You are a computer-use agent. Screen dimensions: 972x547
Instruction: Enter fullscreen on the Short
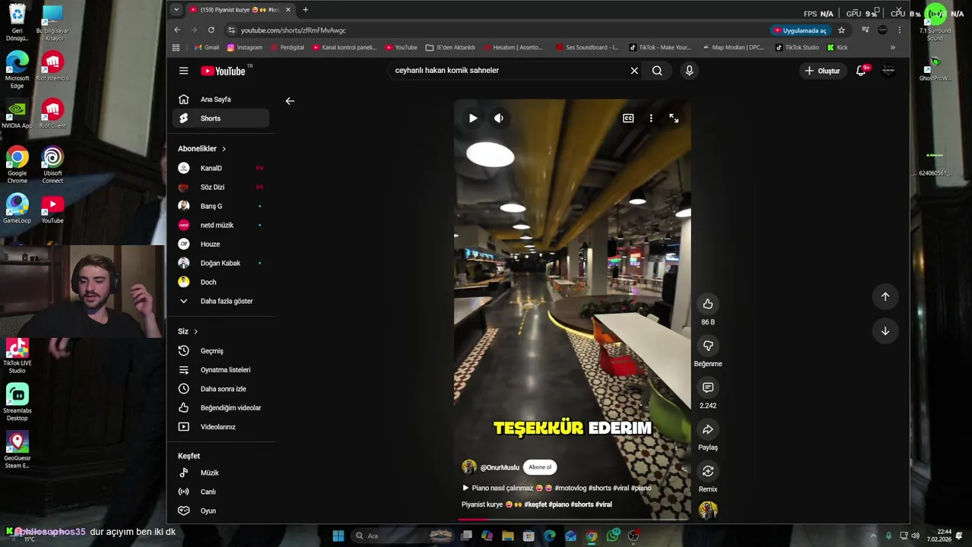(x=674, y=118)
